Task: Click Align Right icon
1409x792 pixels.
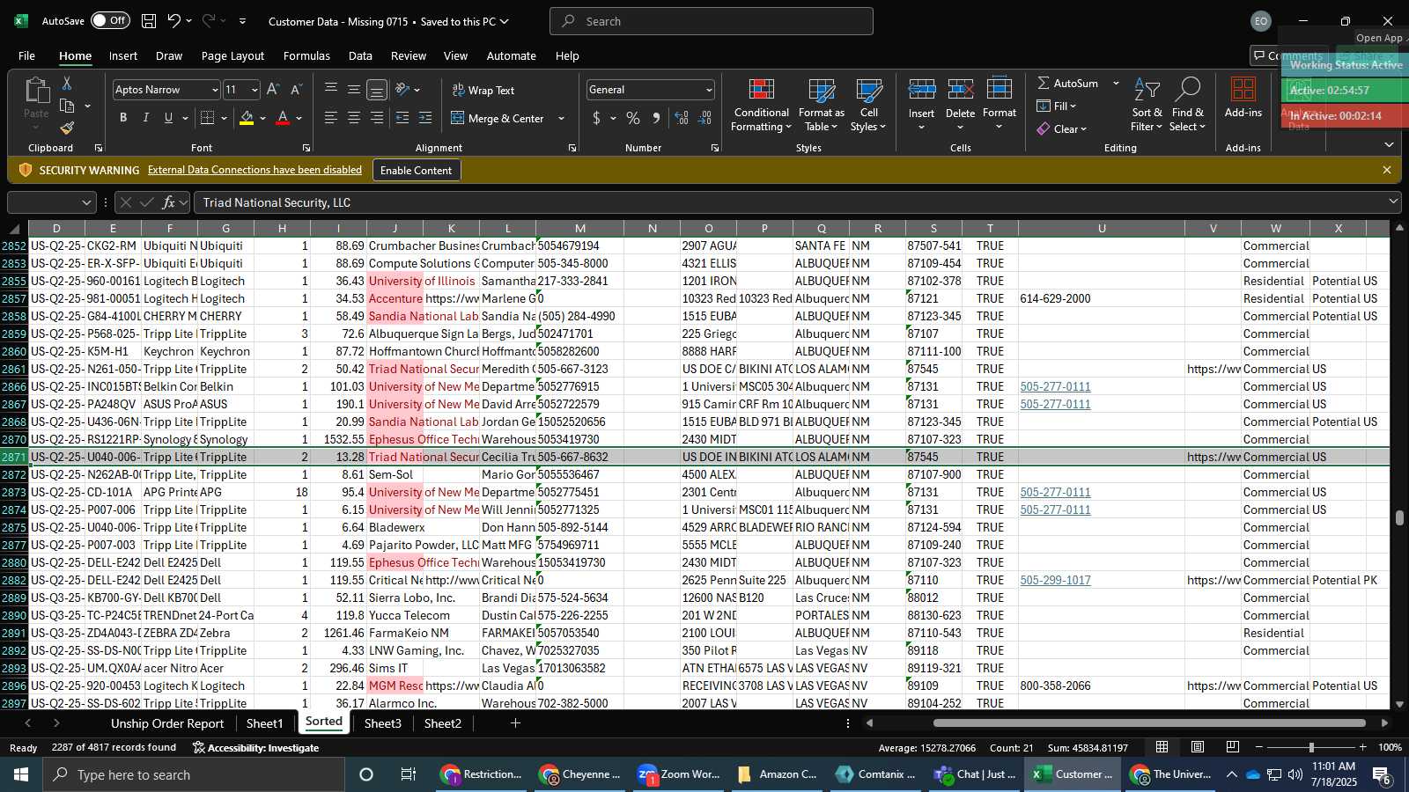Action: click(377, 118)
